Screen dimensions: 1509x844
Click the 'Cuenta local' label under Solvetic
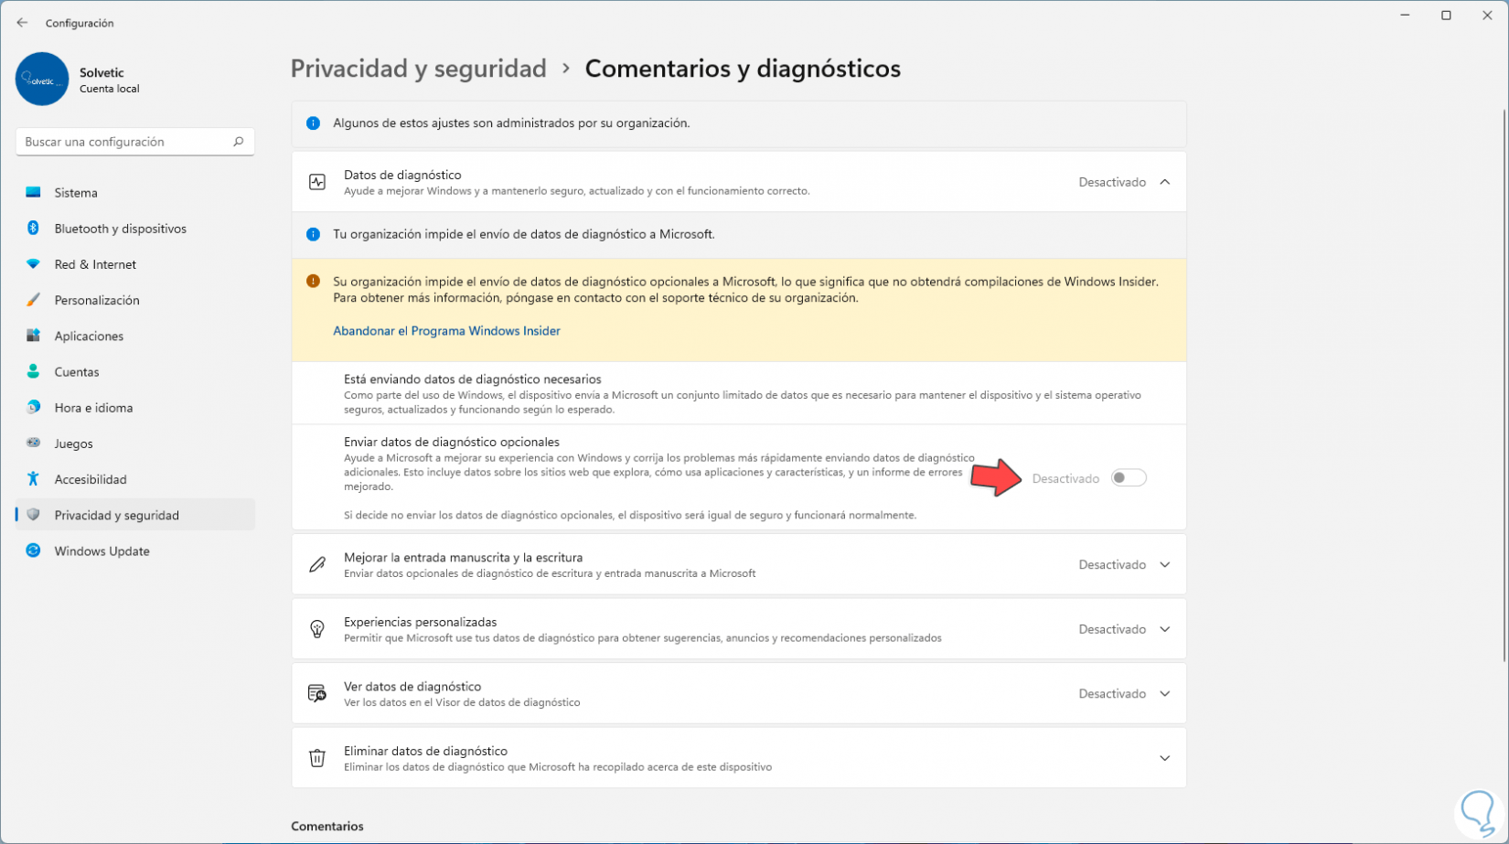[x=110, y=90]
